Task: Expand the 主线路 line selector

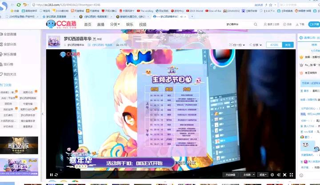Action: tap(248, 175)
